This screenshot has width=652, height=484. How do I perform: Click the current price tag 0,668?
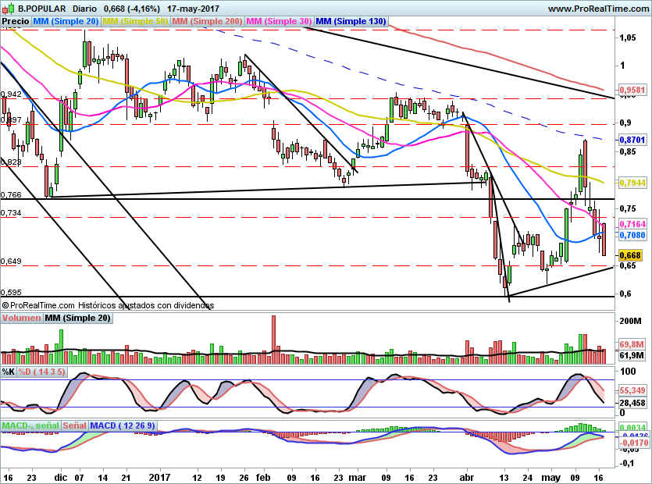630,255
